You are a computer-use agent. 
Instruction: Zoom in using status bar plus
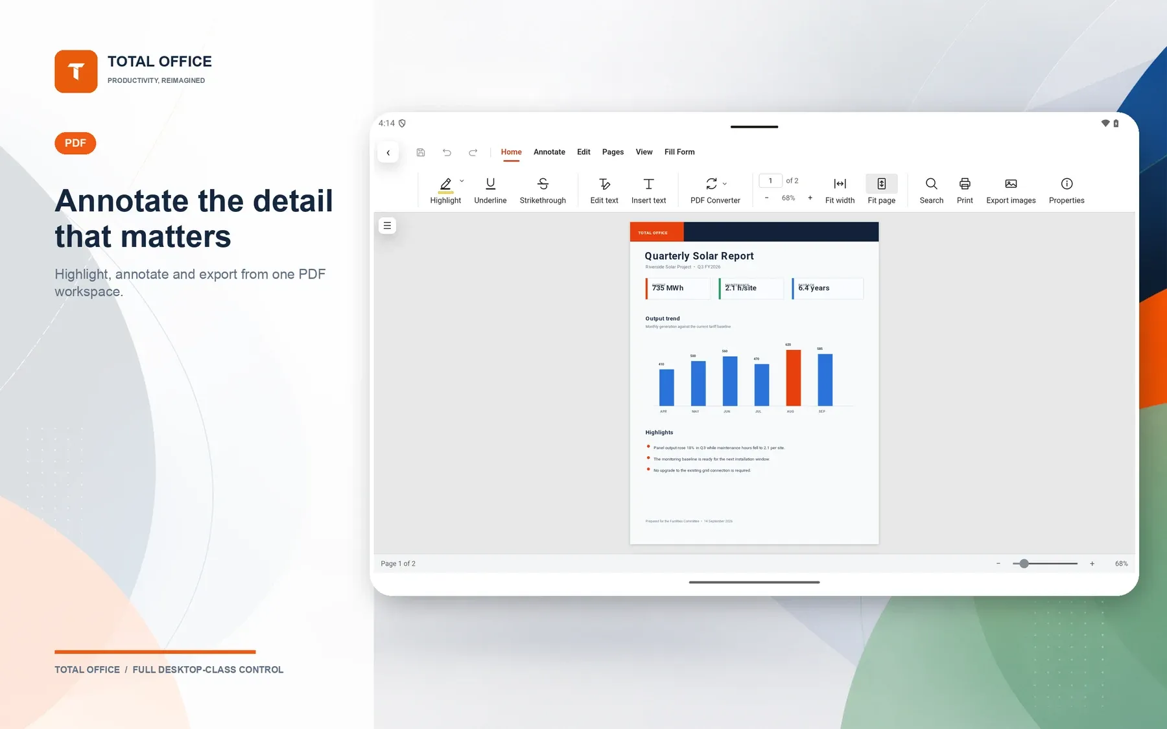coord(1092,564)
